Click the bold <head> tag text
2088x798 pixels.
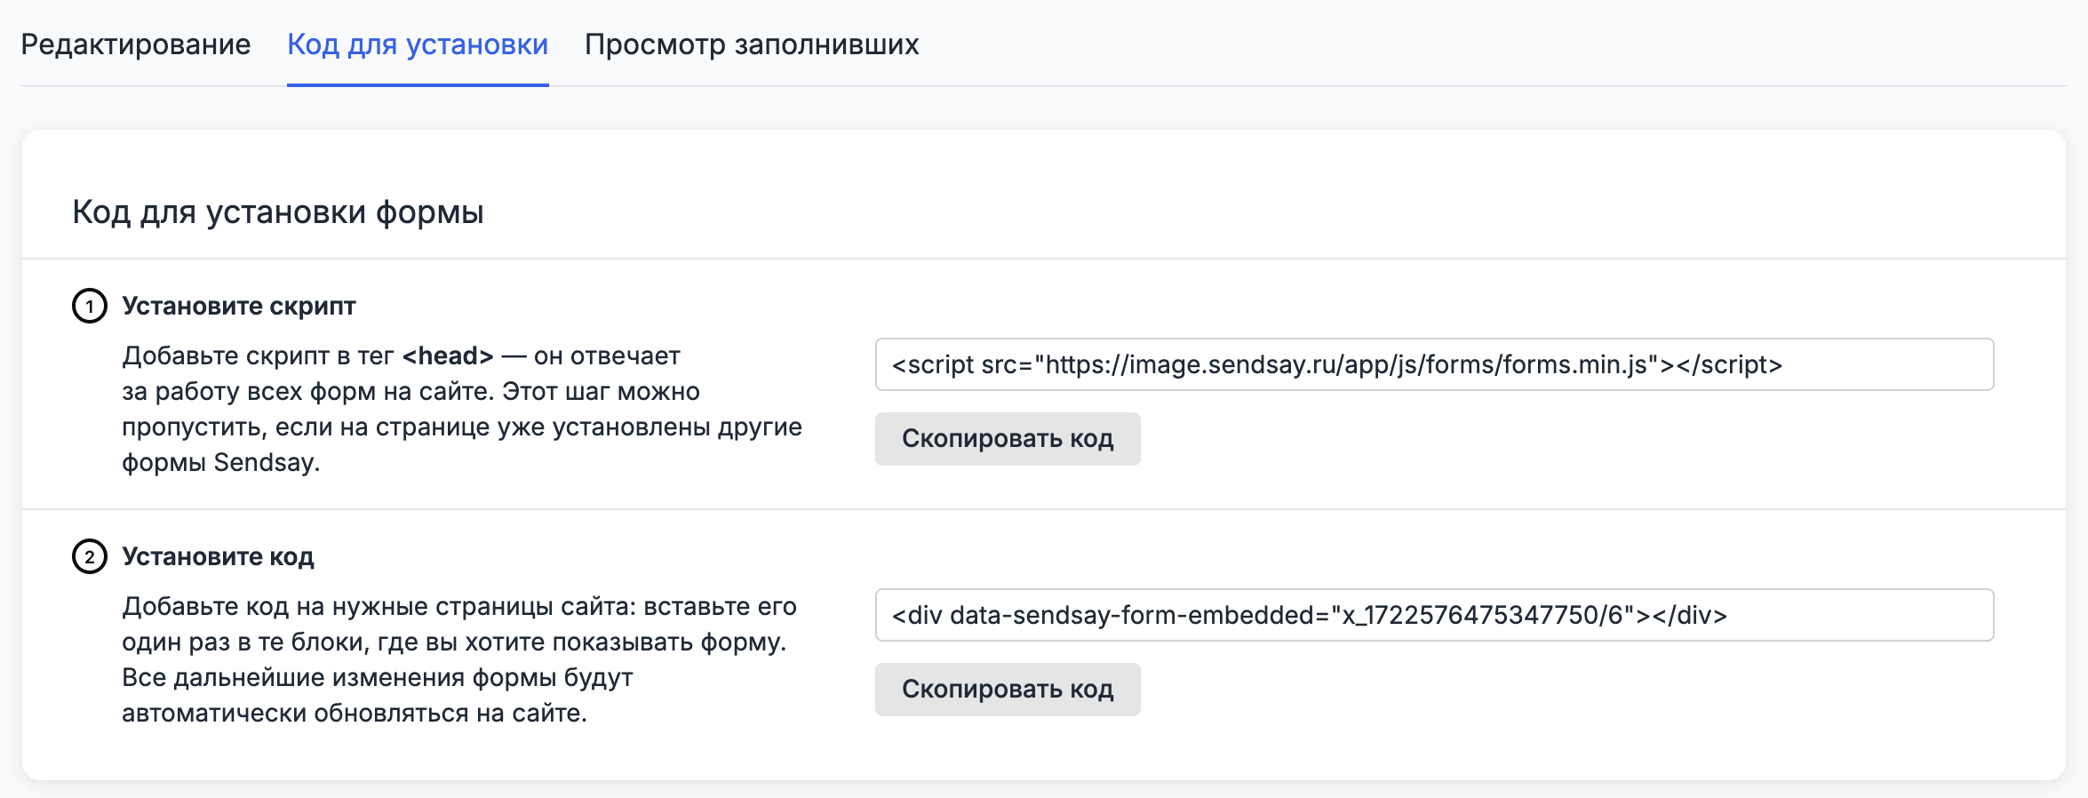coord(447,356)
